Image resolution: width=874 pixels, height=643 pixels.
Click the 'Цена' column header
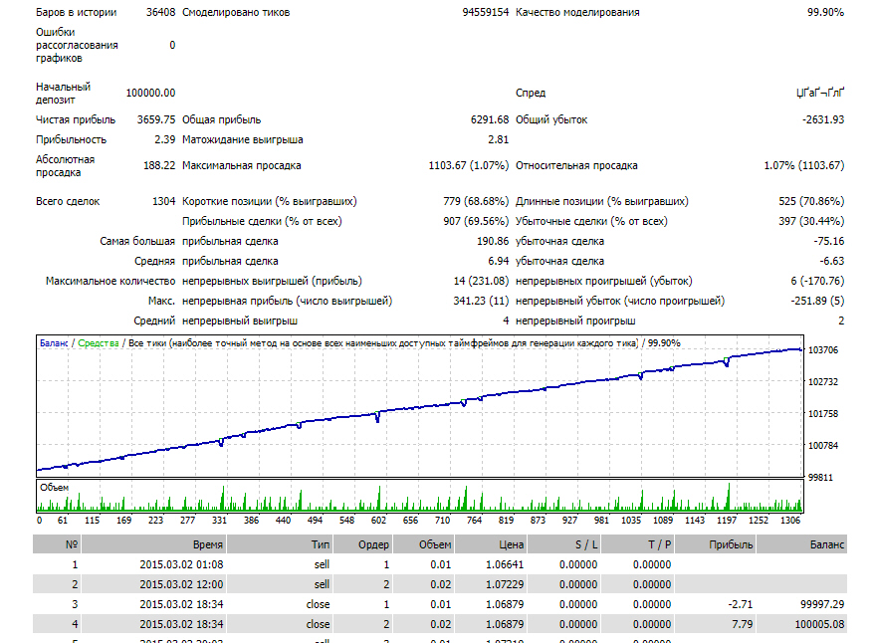pos(491,544)
